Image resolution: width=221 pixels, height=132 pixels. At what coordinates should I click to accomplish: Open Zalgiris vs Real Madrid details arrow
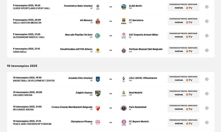point(207,94)
